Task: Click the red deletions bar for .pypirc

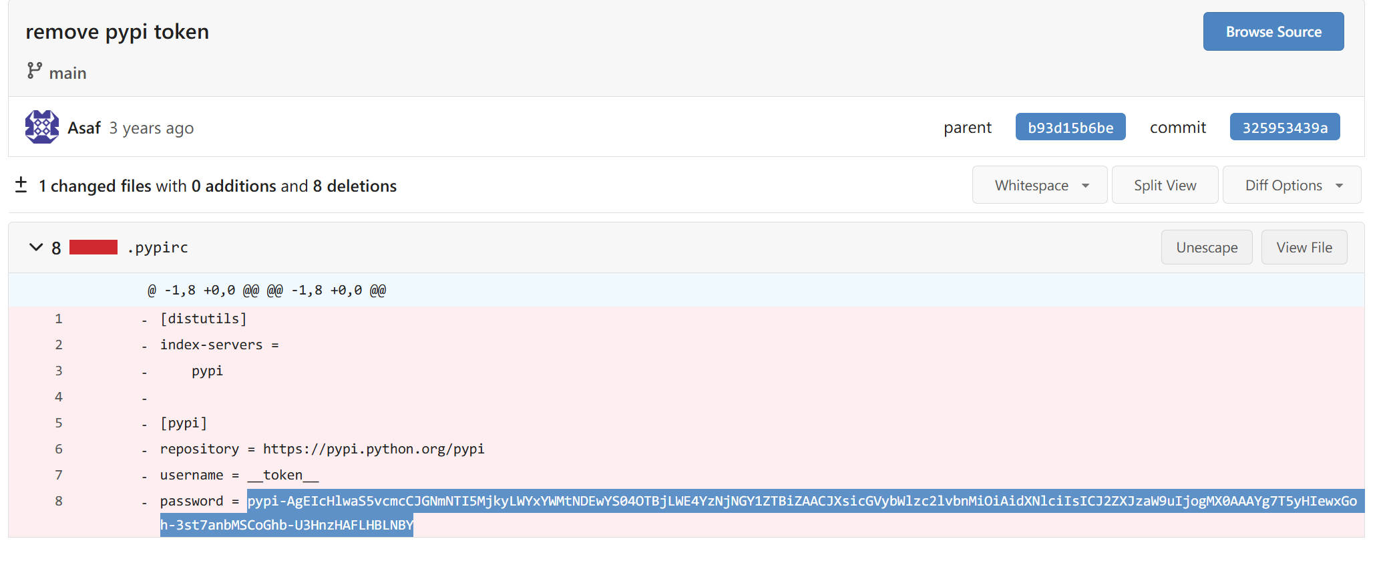Action: (x=93, y=247)
